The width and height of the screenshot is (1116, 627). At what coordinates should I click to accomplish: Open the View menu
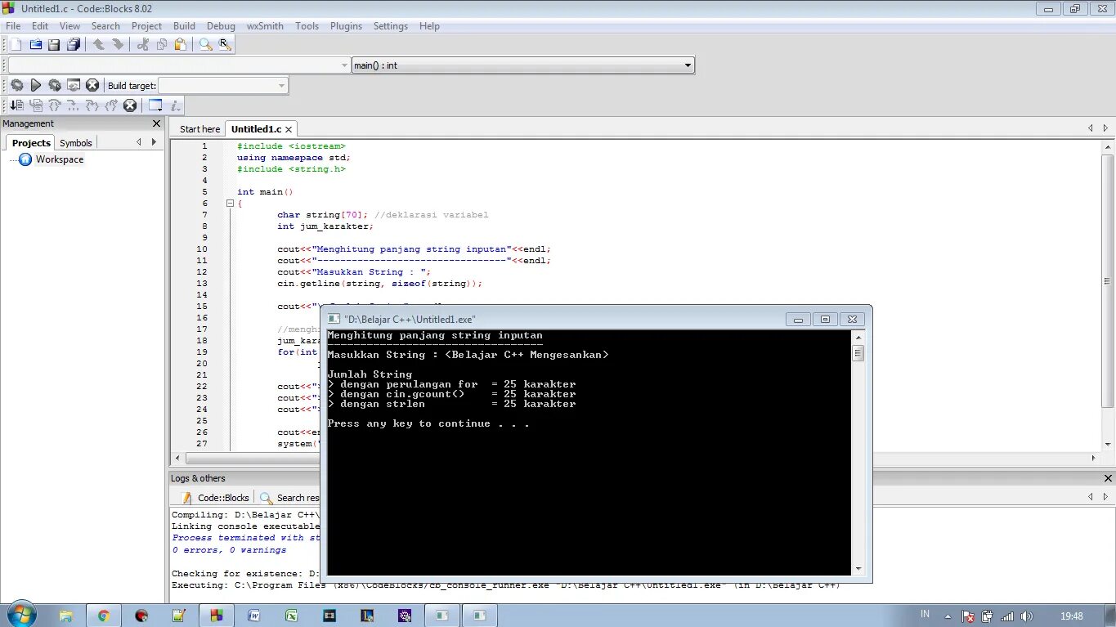click(70, 26)
